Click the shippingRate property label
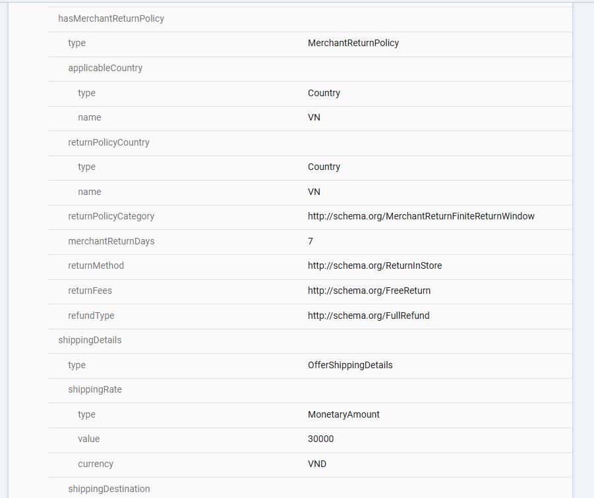Image resolution: width=594 pixels, height=498 pixels. pyautogui.click(x=95, y=389)
